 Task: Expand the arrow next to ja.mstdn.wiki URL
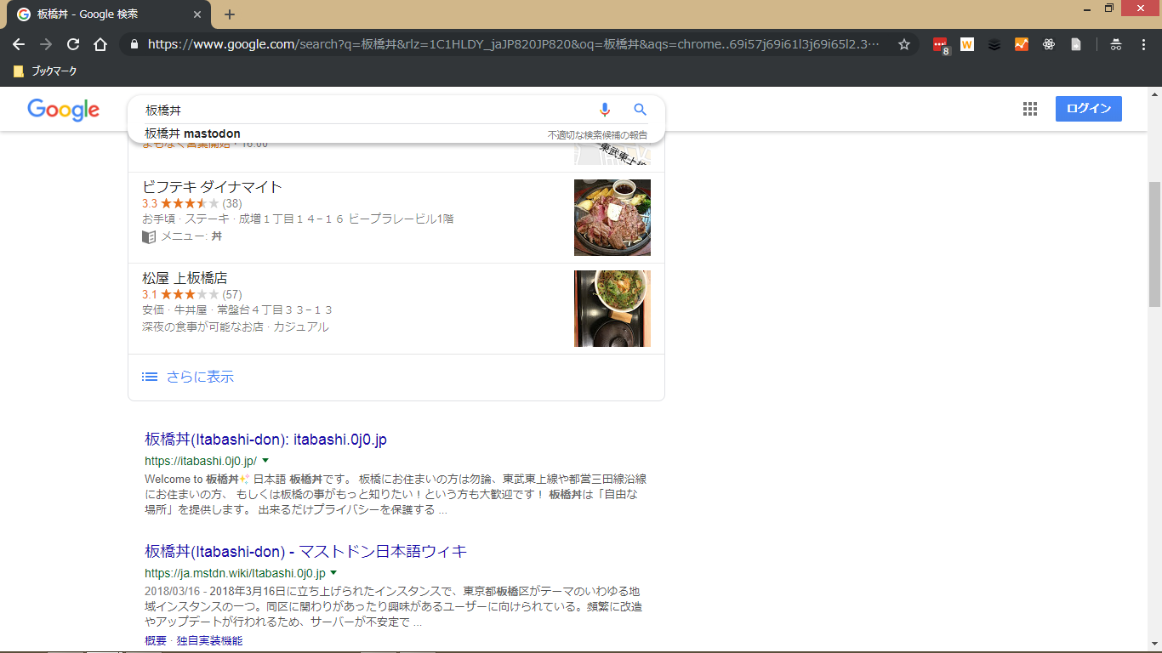coord(333,573)
